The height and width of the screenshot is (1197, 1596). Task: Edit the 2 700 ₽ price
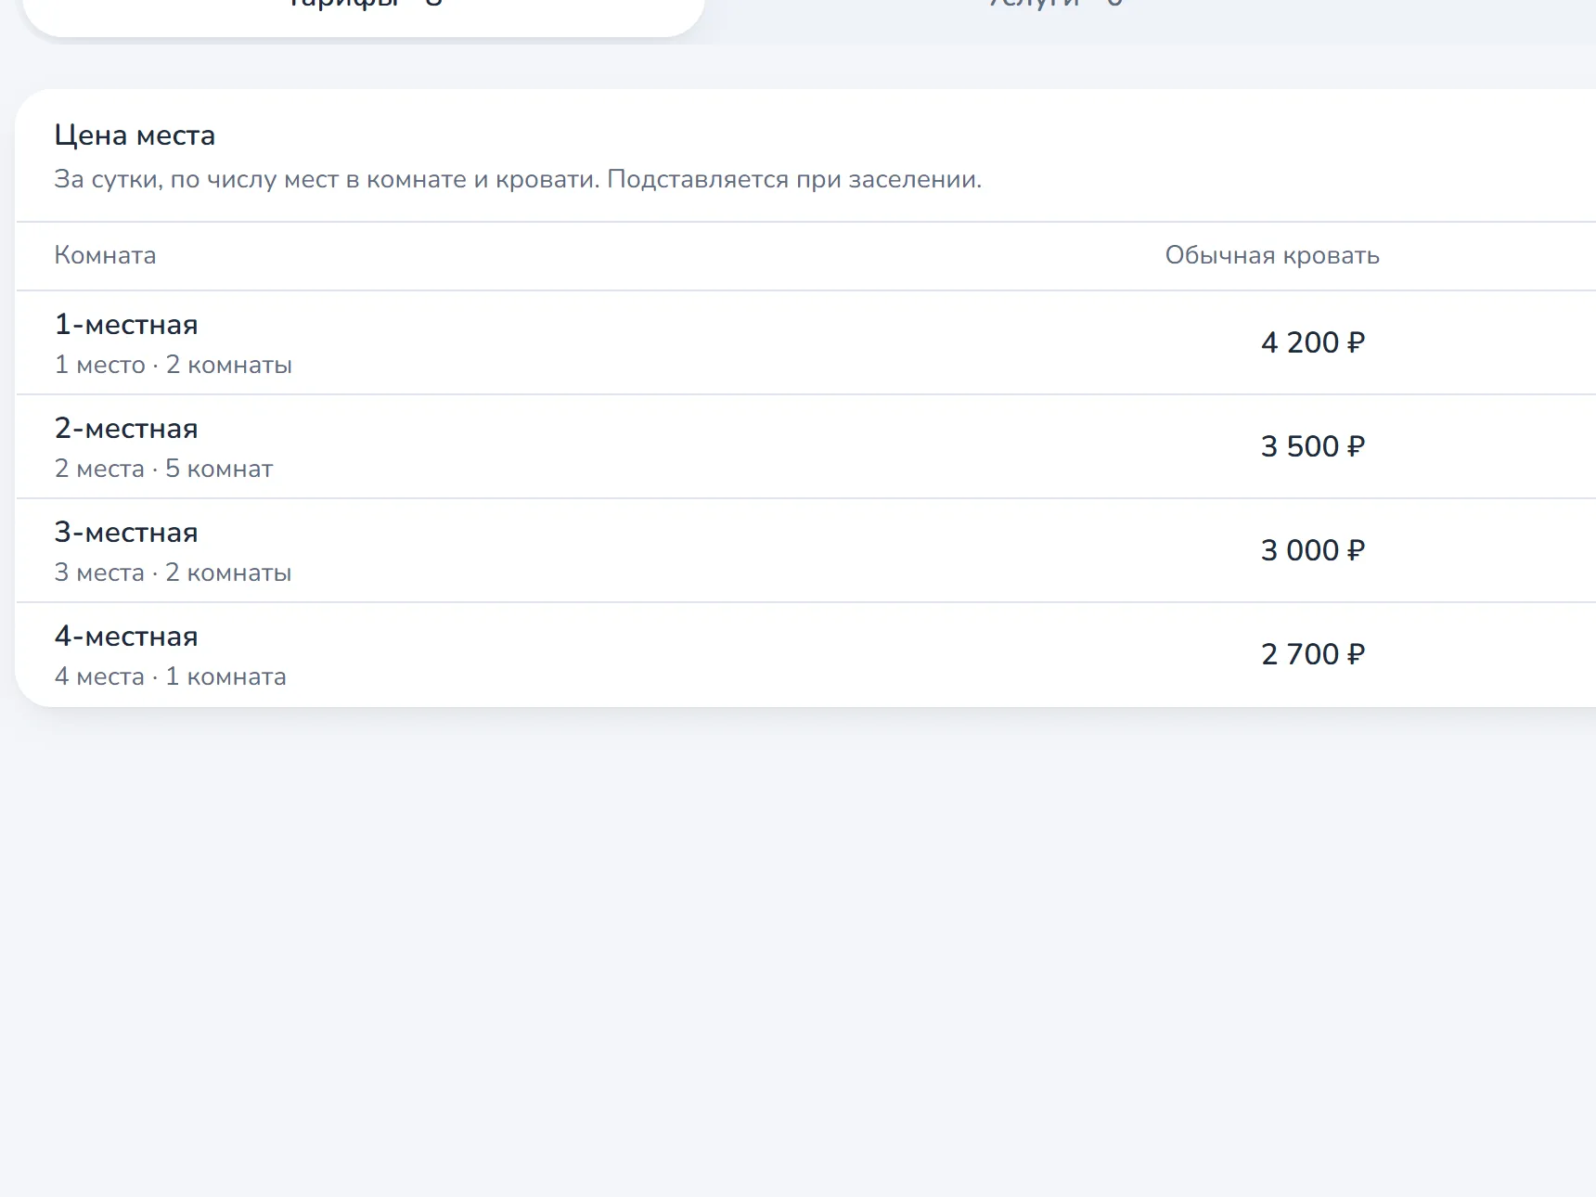(x=1313, y=654)
